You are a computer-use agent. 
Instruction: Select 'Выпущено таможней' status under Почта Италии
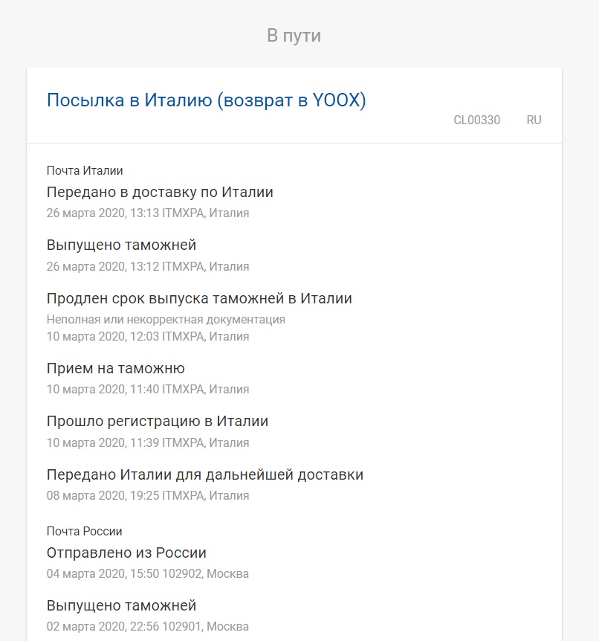pos(121,245)
